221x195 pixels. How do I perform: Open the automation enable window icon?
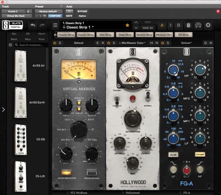[70, 12]
